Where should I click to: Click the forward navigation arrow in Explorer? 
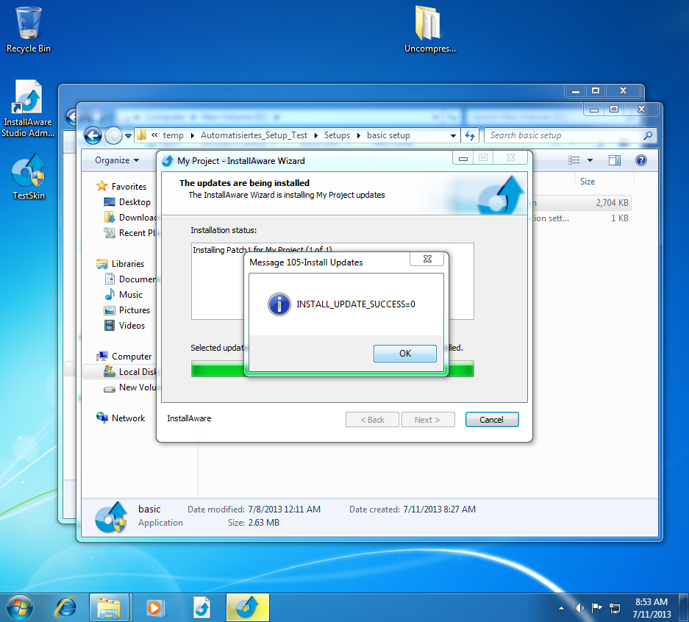pos(113,135)
